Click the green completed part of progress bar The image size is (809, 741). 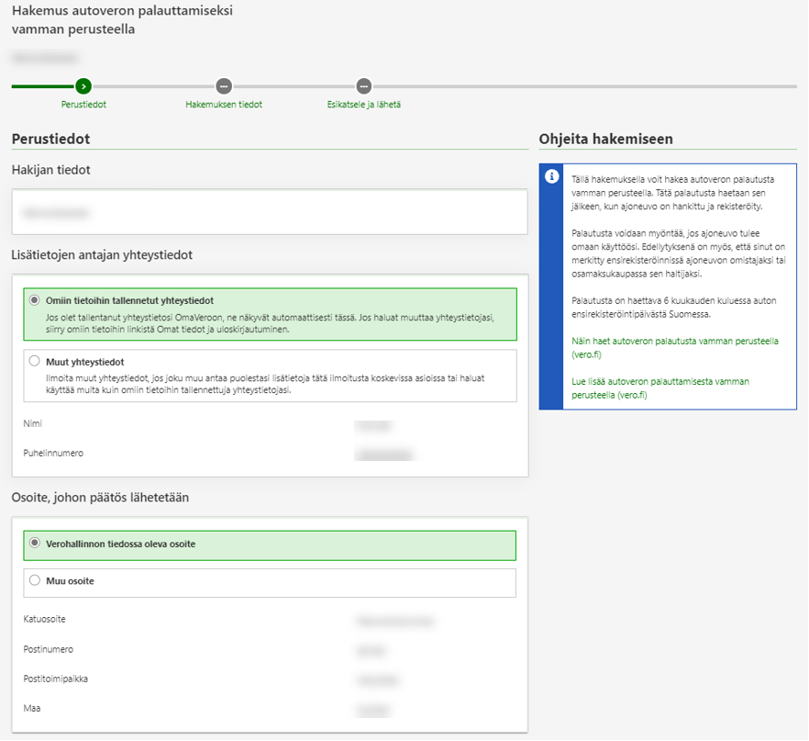coord(42,86)
